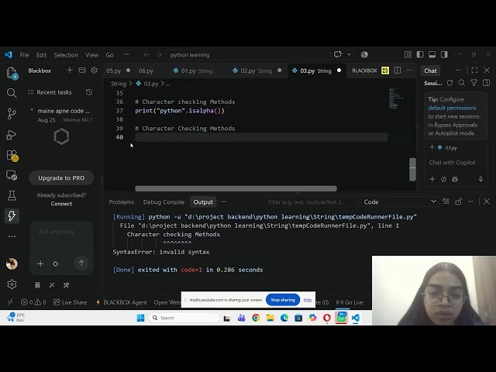Open output panel more actions
This screenshot has width=496, height=372.
pos(470,201)
